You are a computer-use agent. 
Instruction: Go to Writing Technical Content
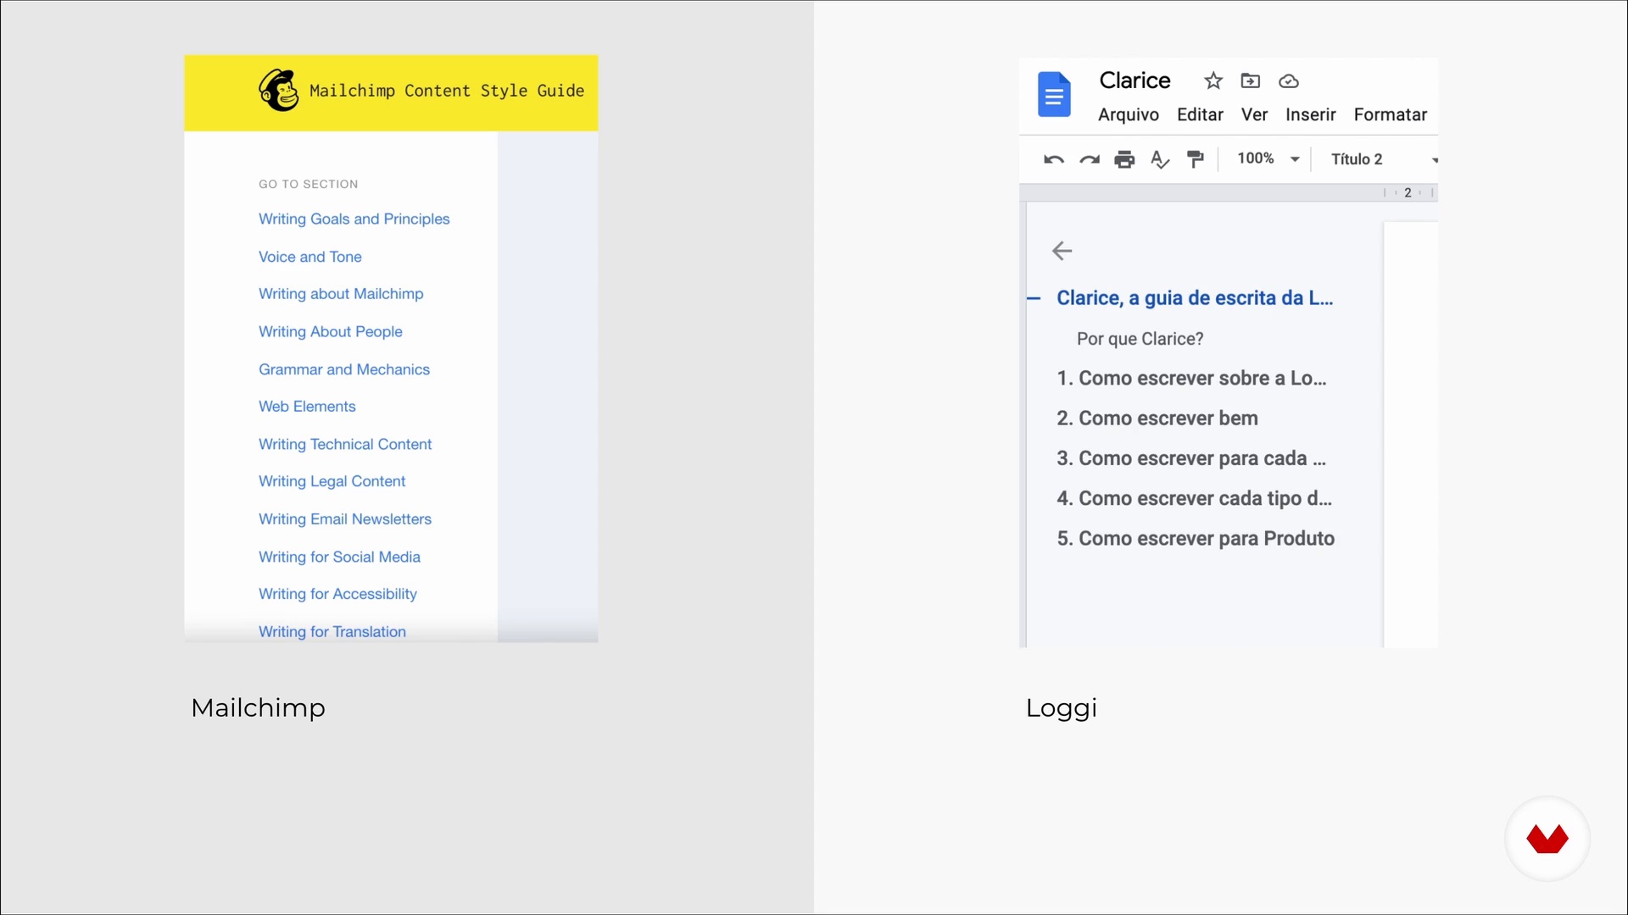[x=345, y=444]
